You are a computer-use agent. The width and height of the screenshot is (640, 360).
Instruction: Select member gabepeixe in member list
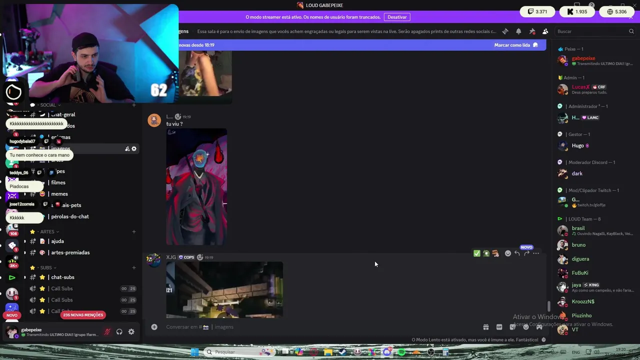(595, 60)
